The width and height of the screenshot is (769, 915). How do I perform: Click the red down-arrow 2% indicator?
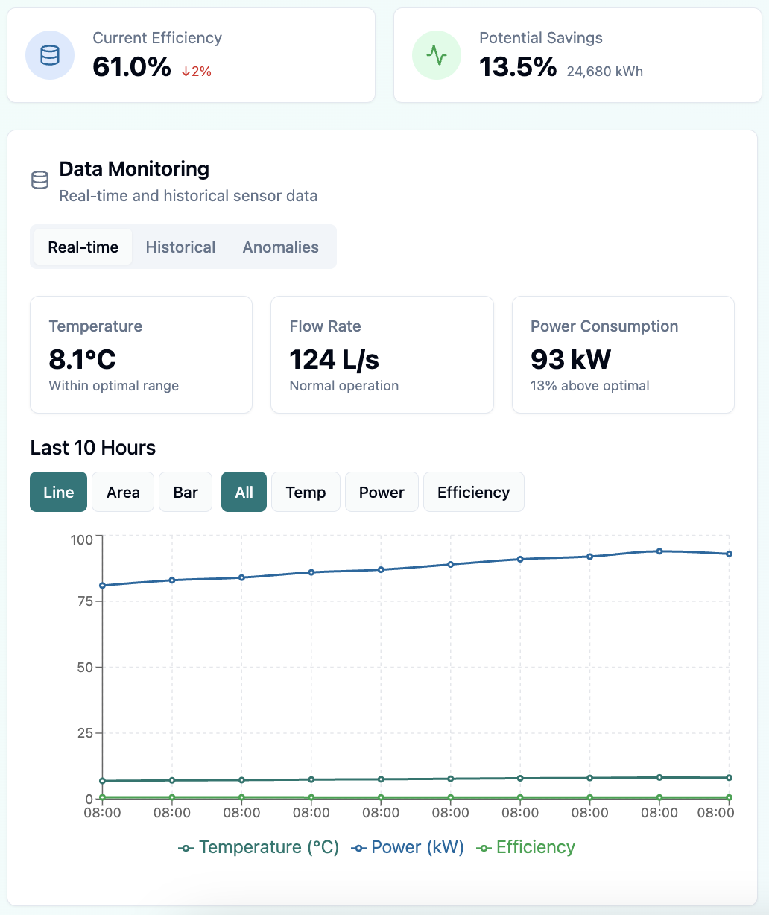(194, 70)
